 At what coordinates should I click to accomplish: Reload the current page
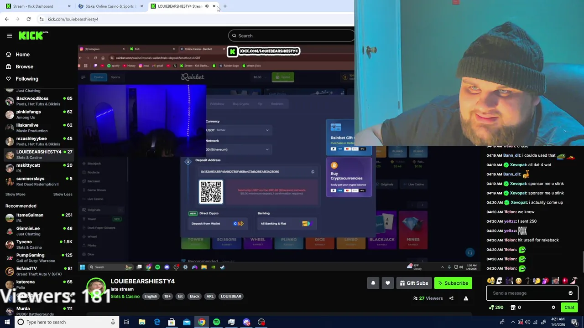(x=28, y=19)
